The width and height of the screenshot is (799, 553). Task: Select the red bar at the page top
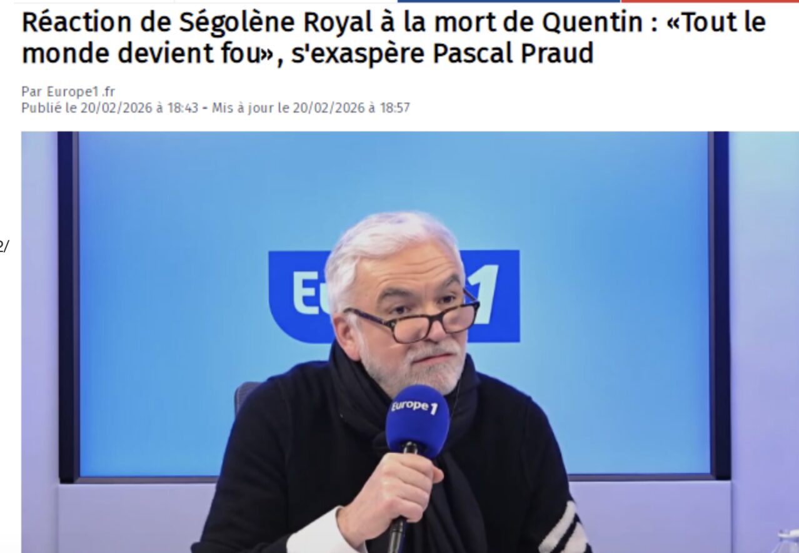coord(710,1)
